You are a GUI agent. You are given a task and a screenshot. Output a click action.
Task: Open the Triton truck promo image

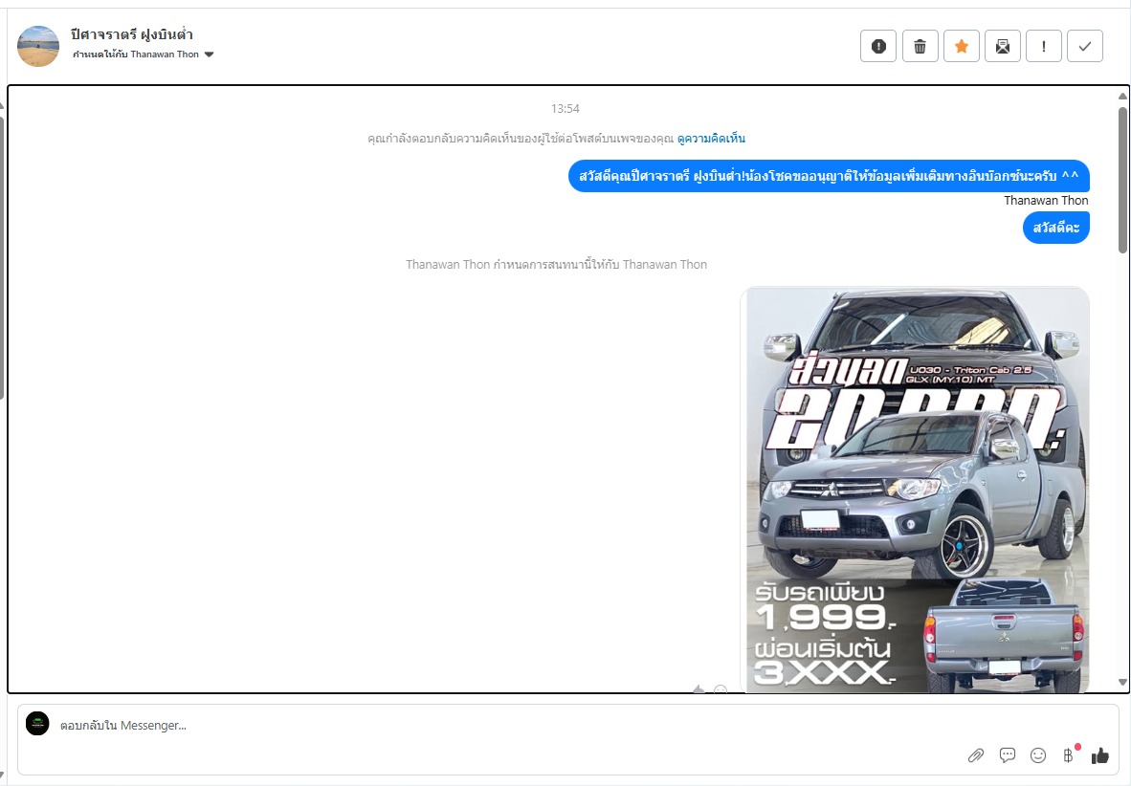(x=915, y=490)
